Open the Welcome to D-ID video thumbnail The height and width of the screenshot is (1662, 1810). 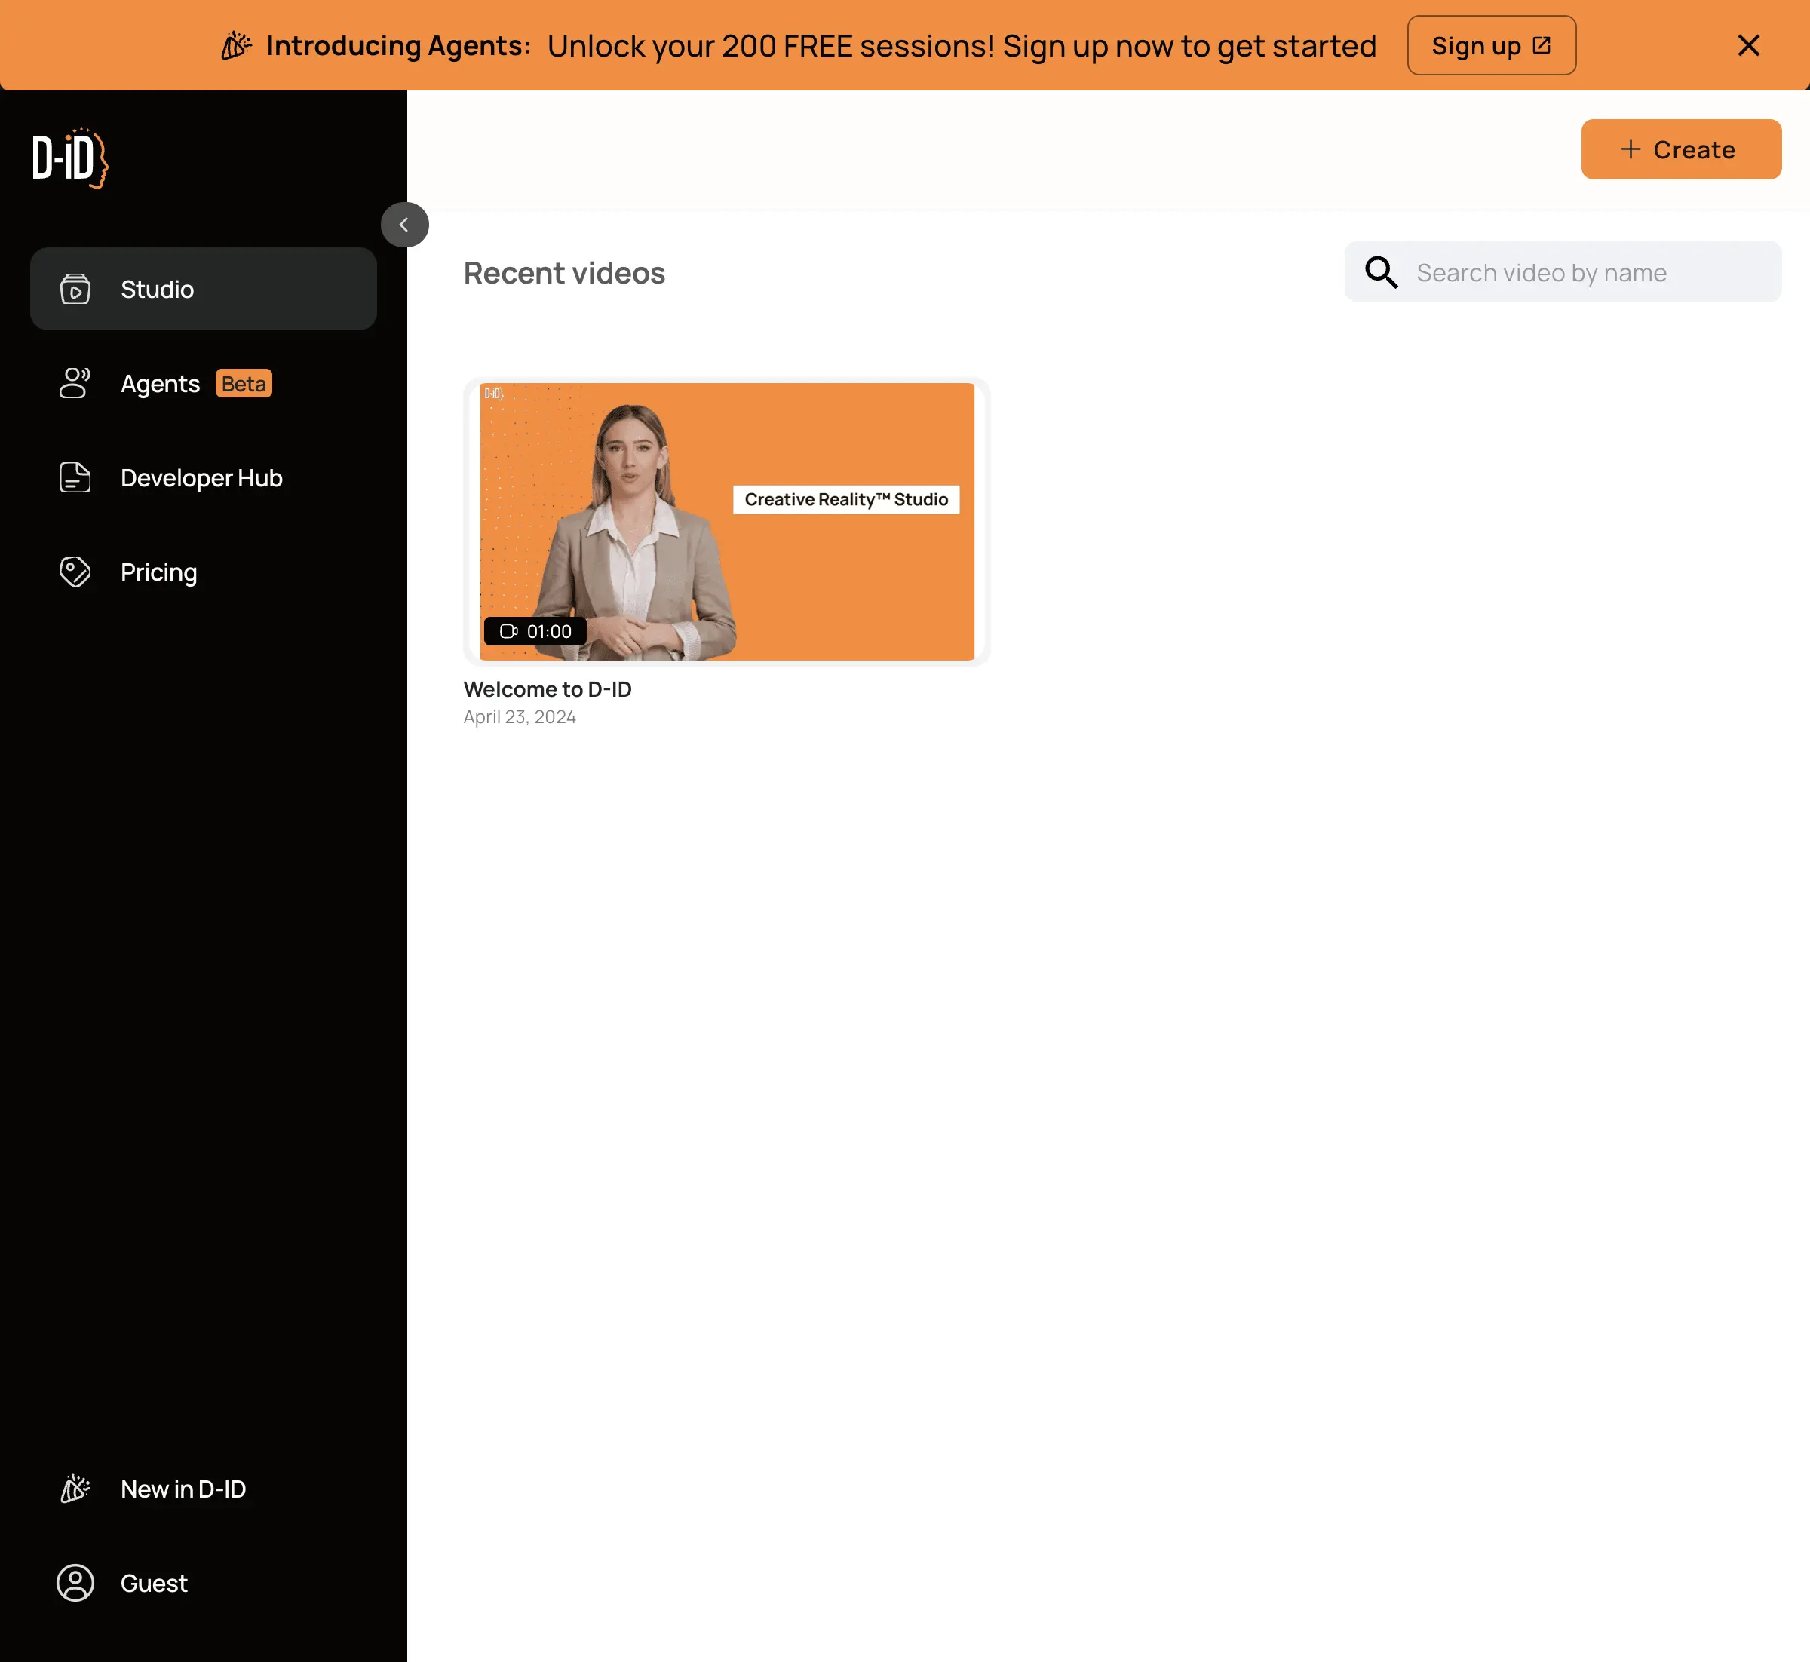(727, 522)
